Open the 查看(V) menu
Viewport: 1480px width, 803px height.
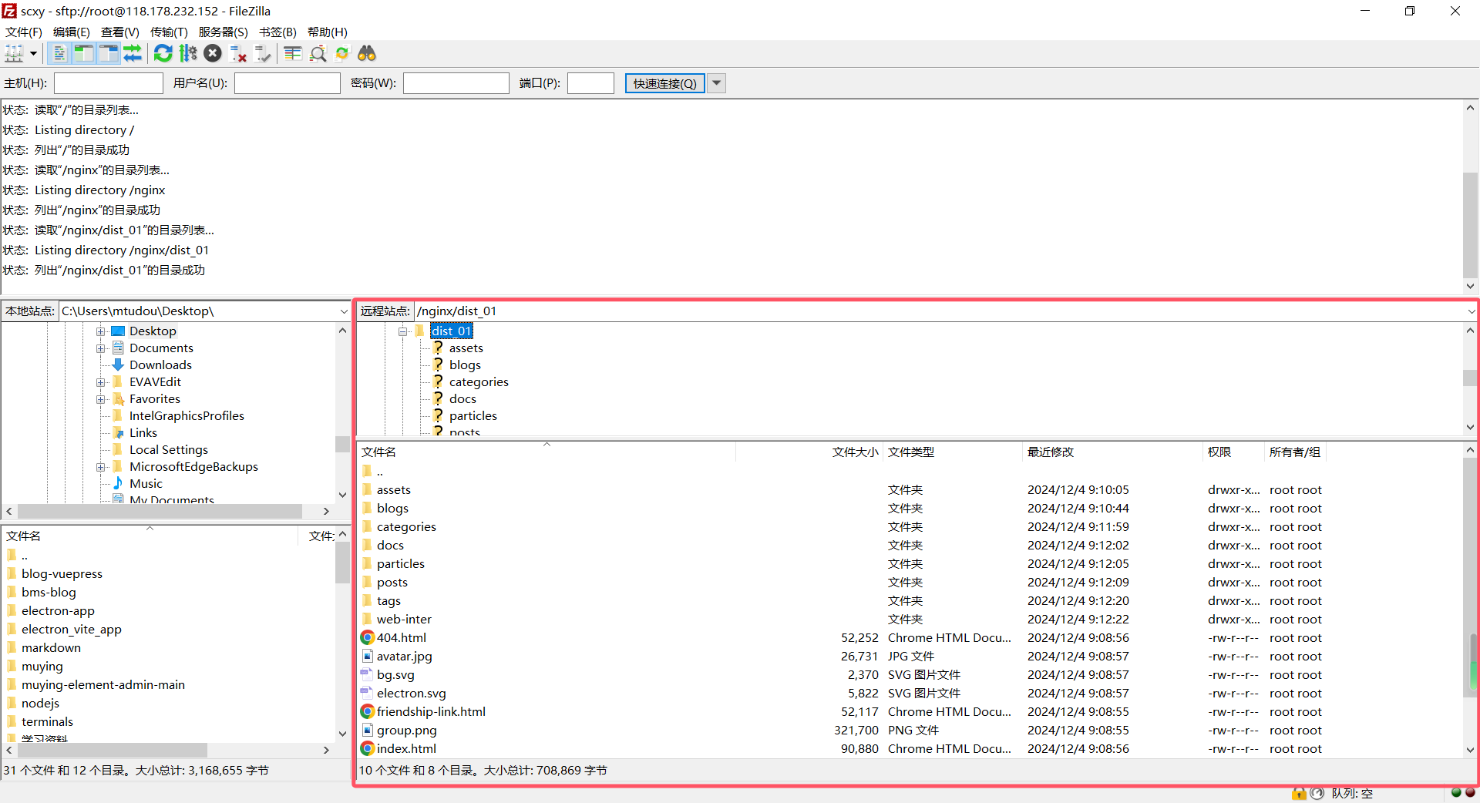point(120,32)
